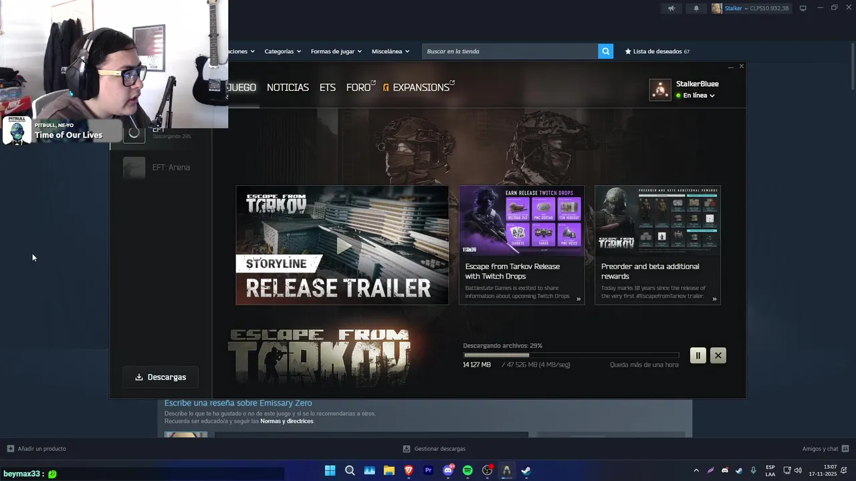The image size is (856, 481).
Task: Open the ETS launcher tab
Action: click(327, 88)
